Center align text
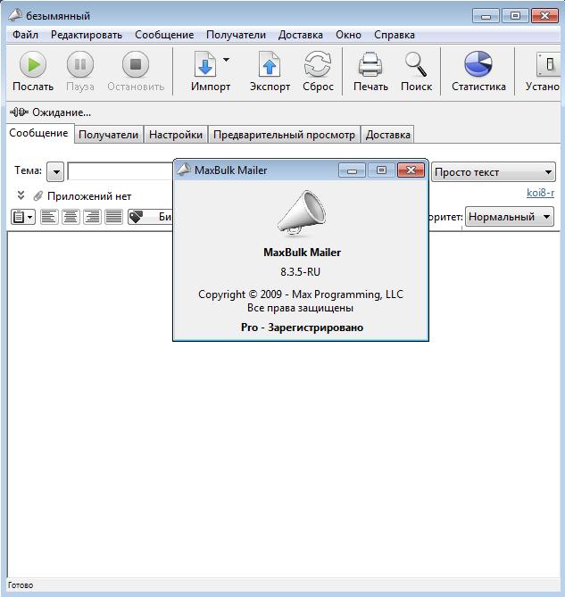565x597 pixels. 71,217
